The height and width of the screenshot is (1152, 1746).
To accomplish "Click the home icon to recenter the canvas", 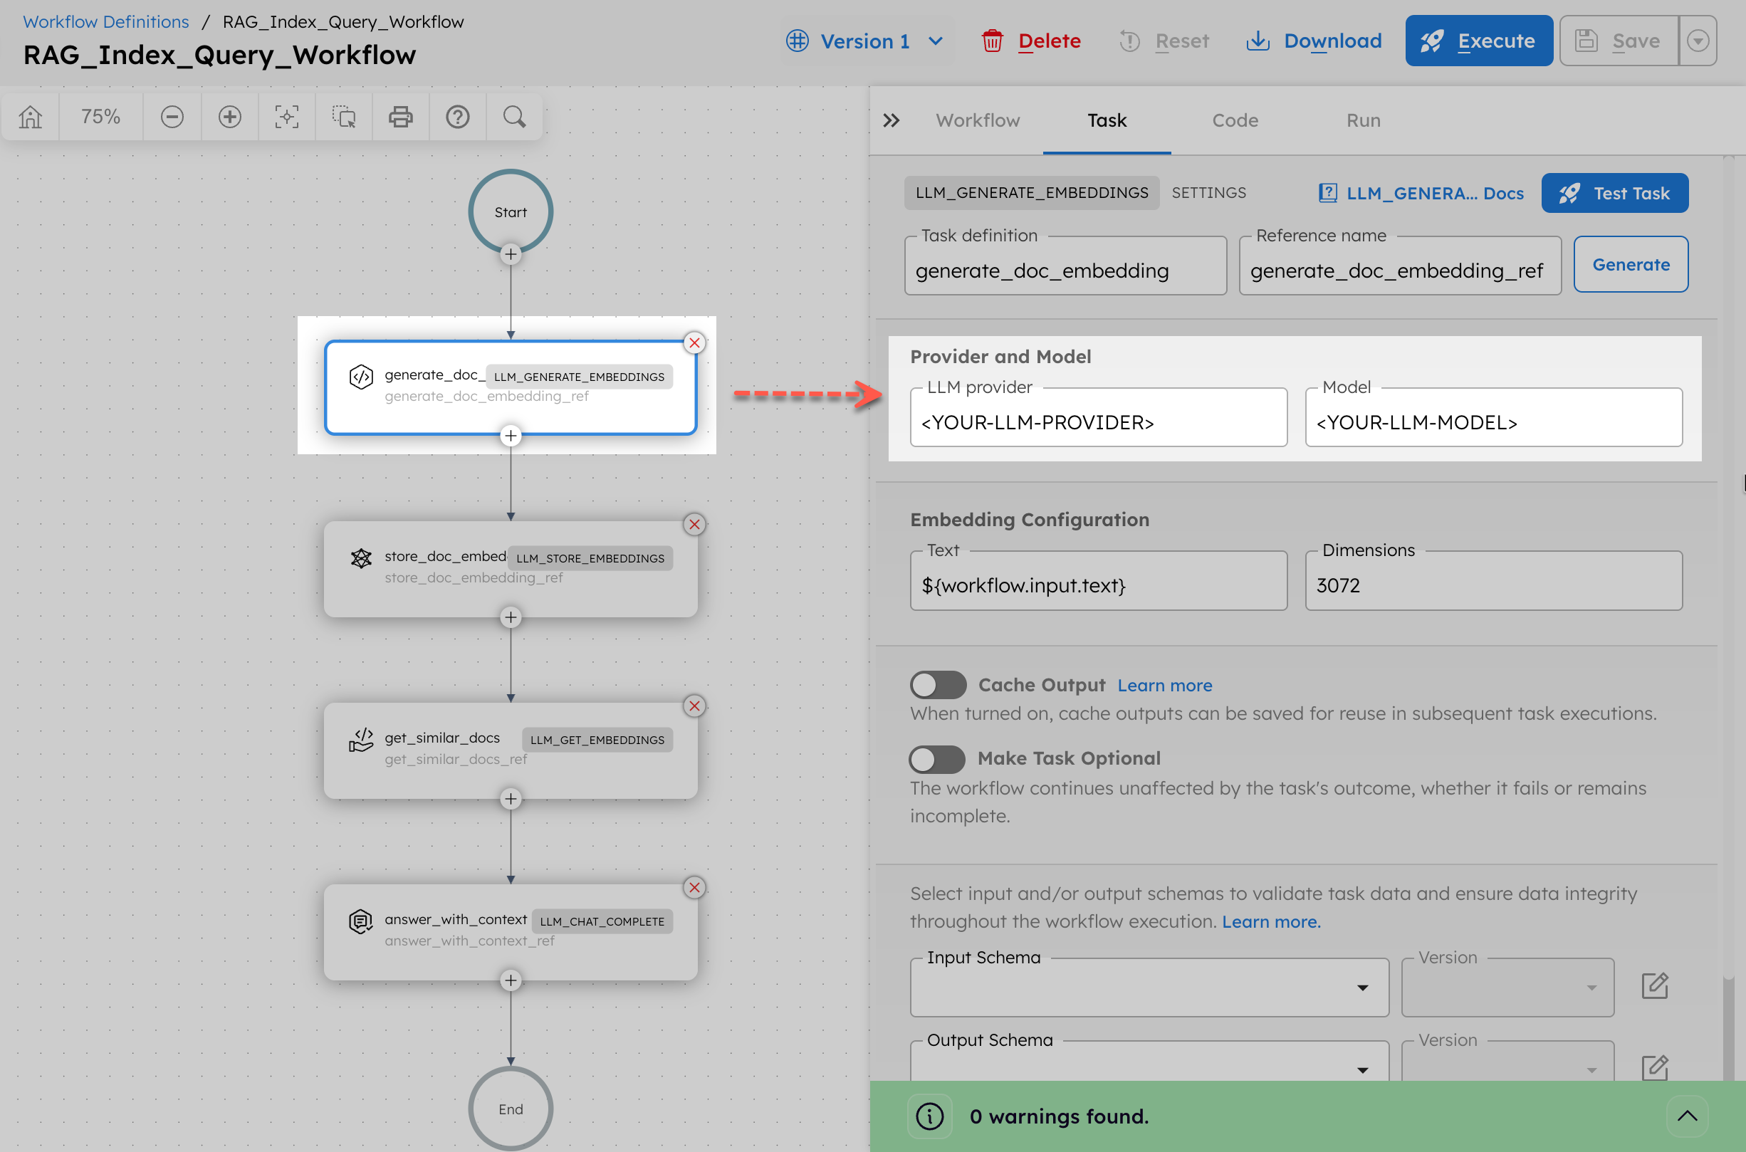I will click(x=30, y=116).
